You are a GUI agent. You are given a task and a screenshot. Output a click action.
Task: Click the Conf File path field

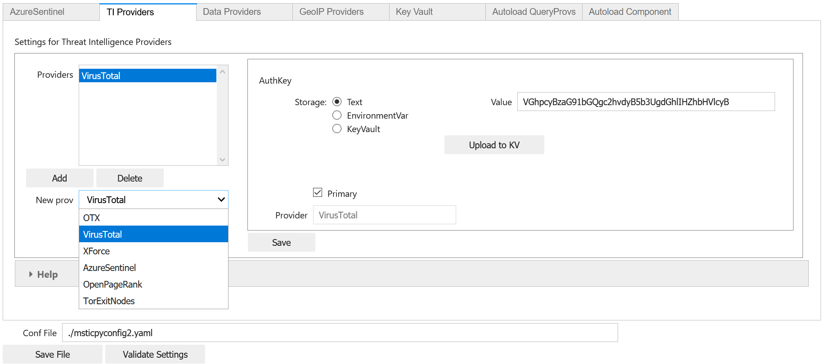point(340,333)
